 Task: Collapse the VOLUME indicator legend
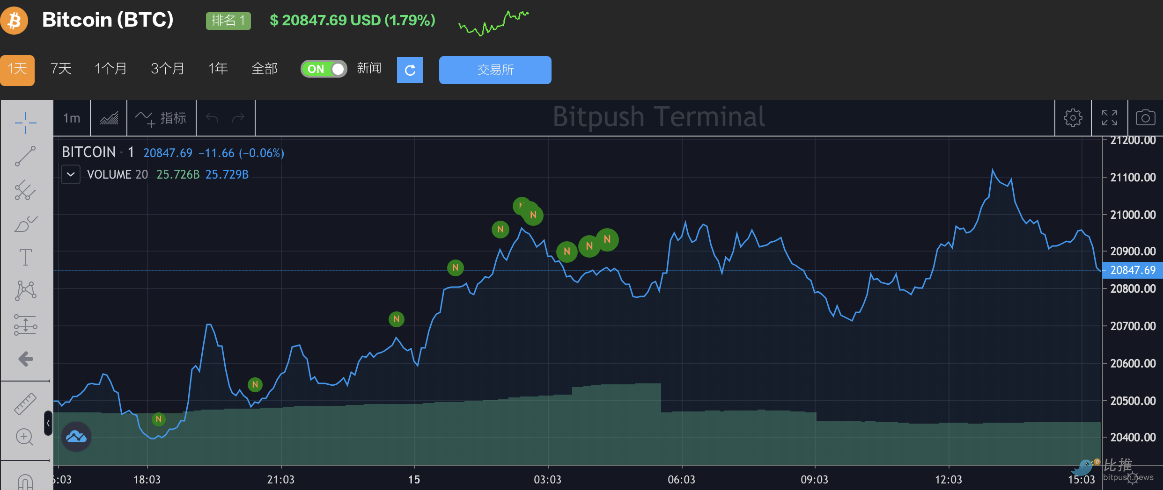point(71,174)
